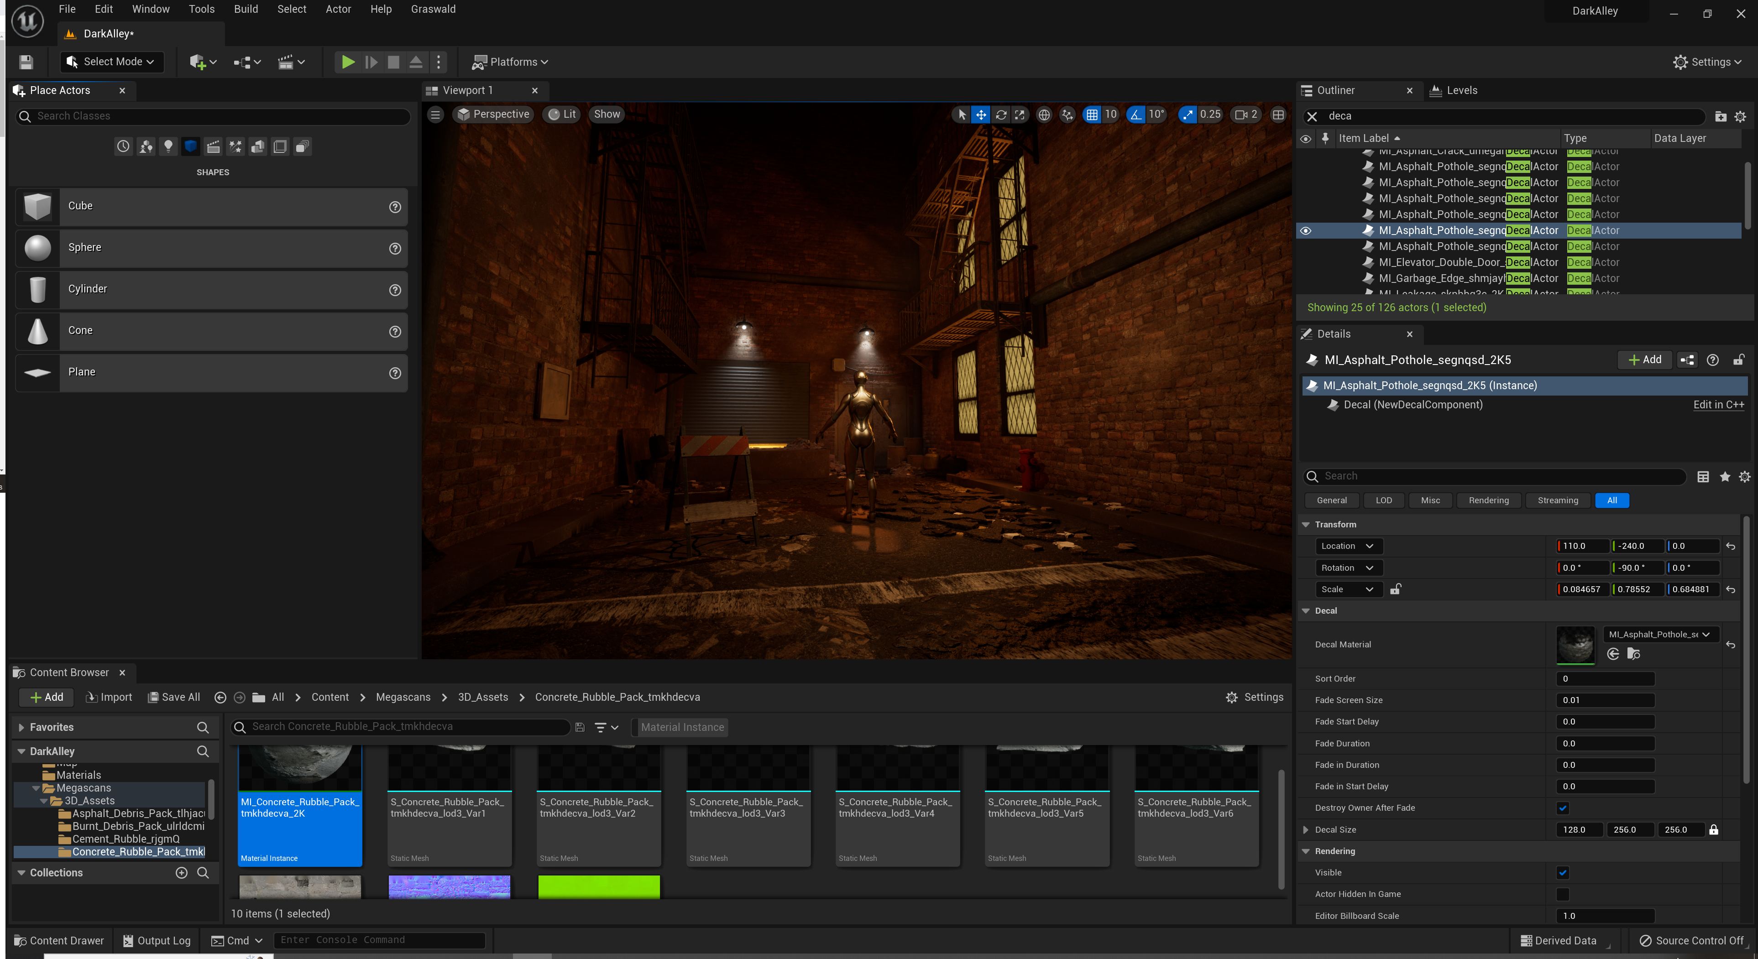This screenshot has width=1758, height=959.
Task: Open the Select Mode dropdown
Action: [x=112, y=62]
